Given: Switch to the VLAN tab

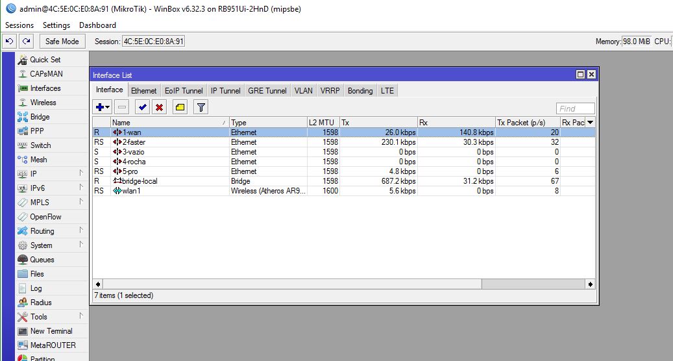Looking at the screenshot, I should [304, 90].
